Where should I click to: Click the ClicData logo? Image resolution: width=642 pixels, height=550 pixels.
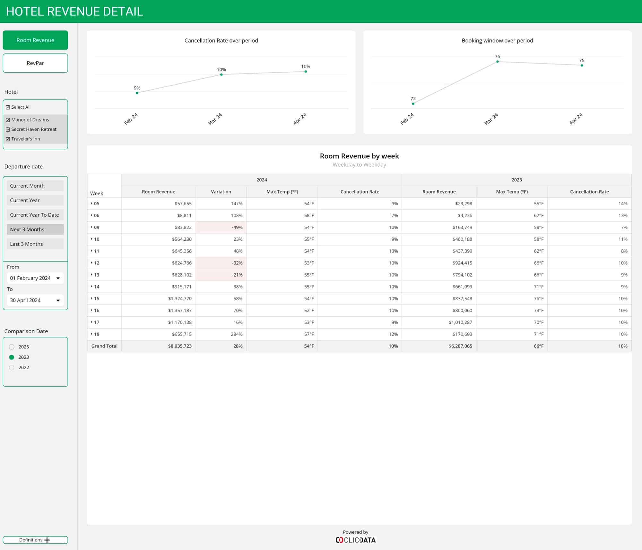[355, 540]
